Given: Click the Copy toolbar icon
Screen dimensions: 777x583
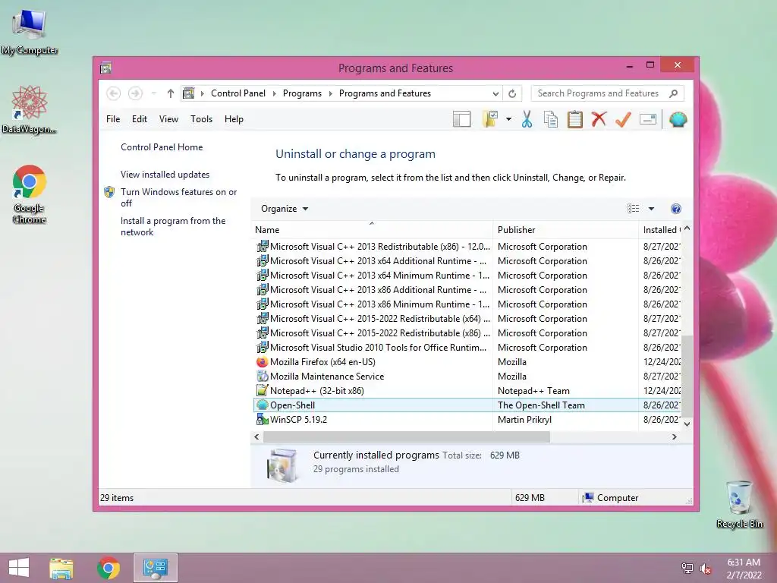Looking at the screenshot, I should tap(551, 119).
